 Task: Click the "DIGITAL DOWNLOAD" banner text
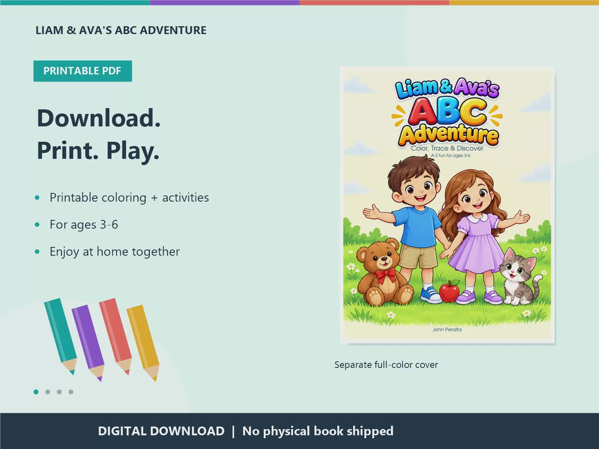(161, 431)
